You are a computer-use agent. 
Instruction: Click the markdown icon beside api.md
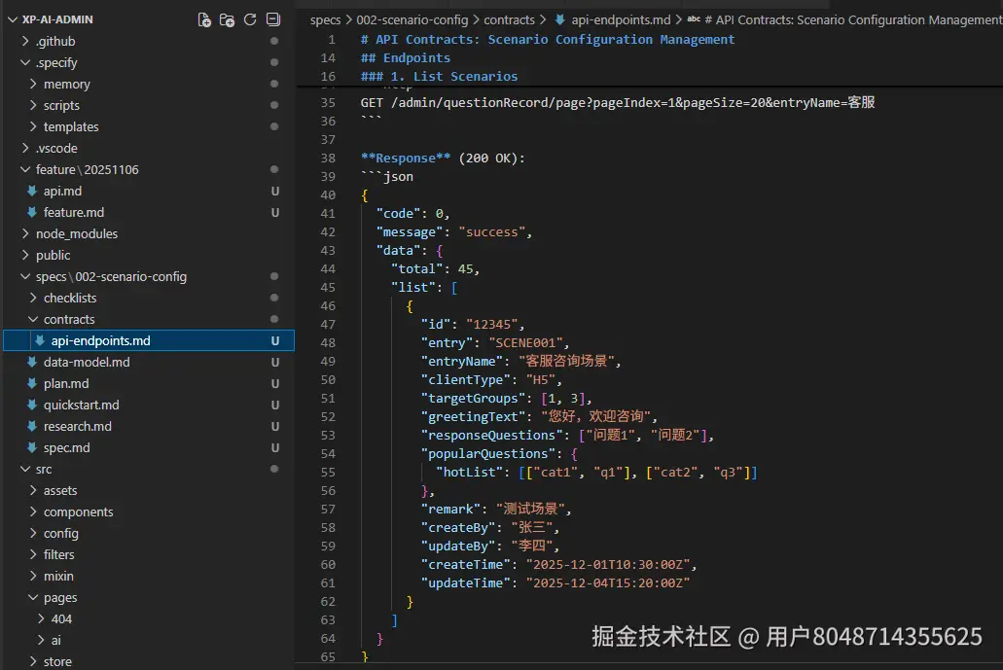tap(32, 192)
